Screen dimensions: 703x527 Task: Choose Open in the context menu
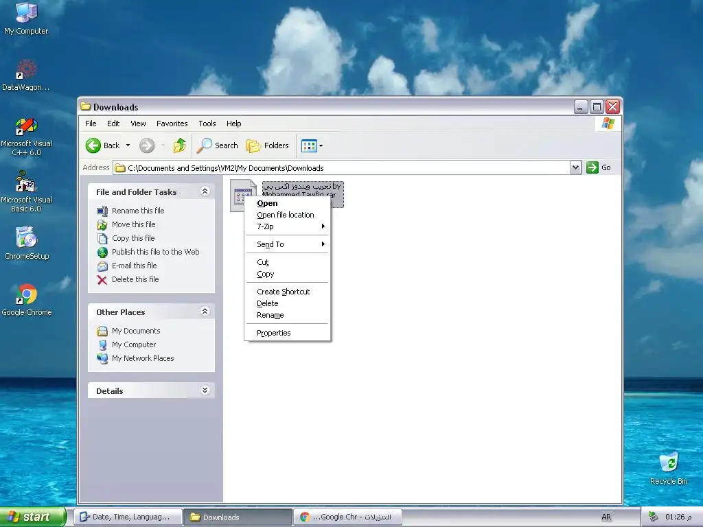[x=287, y=203]
